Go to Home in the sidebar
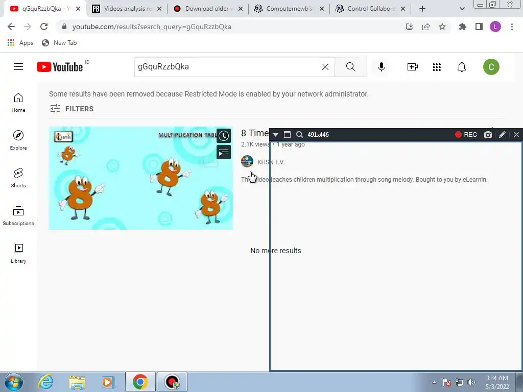523x392 pixels. [18, 102]
